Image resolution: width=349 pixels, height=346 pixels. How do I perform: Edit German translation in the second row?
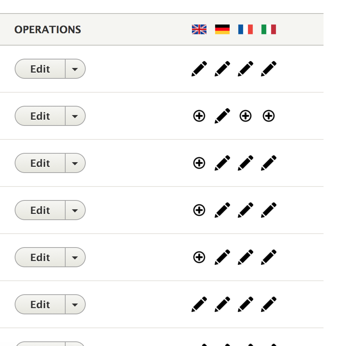click(x=222, y=116)
